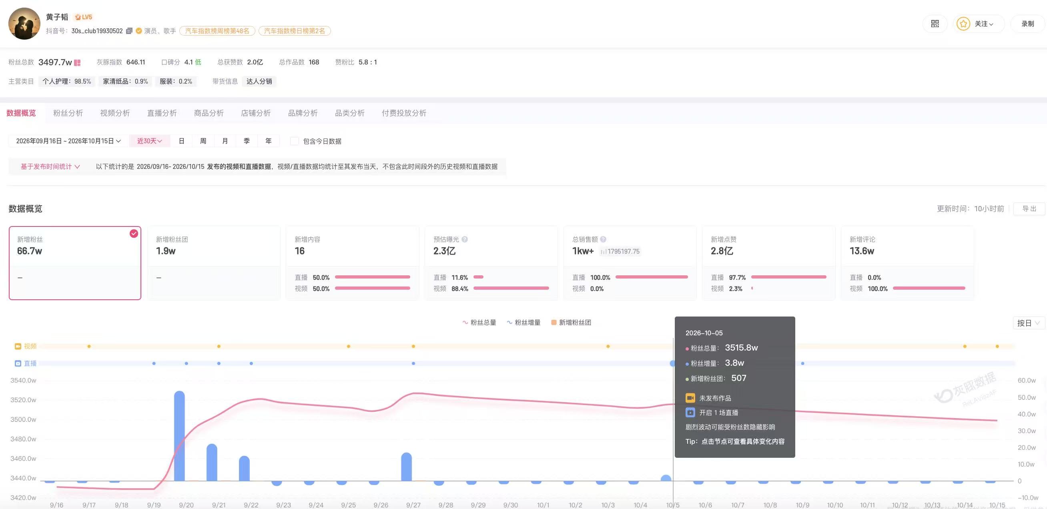The height and width of the screenshot is (509, 1047).
Task: Open 基于发布时间统计 dropdown
Action: (50, 166)
